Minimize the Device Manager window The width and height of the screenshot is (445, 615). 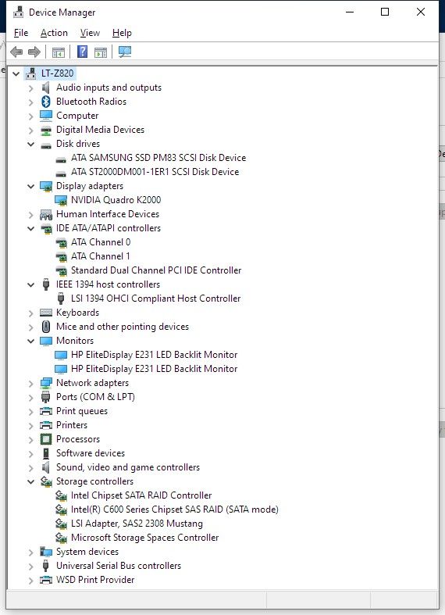tap(350, 12)
